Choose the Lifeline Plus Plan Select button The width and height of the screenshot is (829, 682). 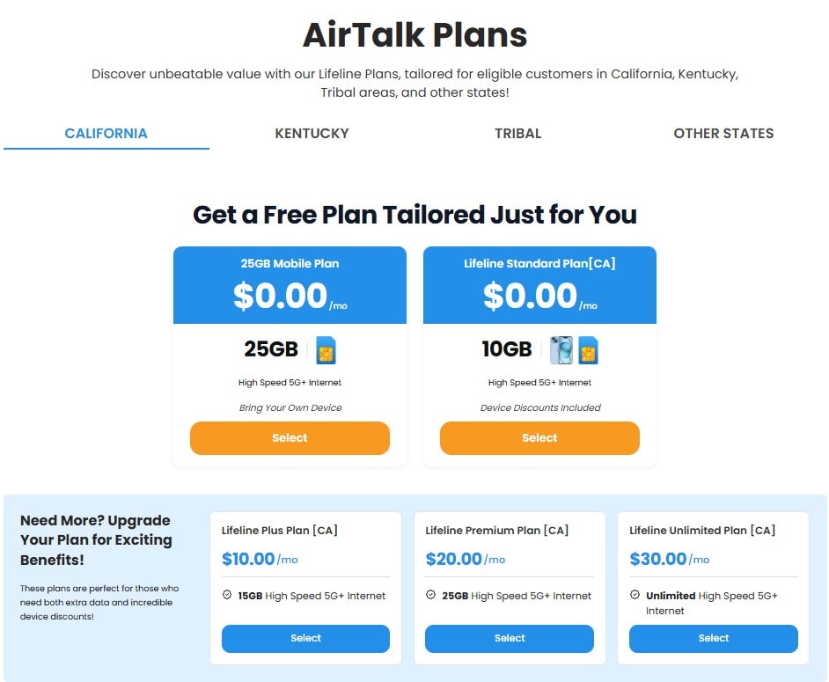pos(305,638)
